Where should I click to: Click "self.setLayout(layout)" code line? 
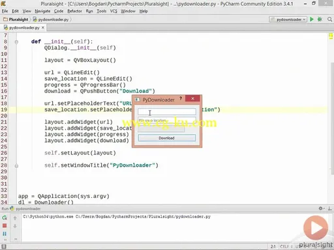pos(80,153)
